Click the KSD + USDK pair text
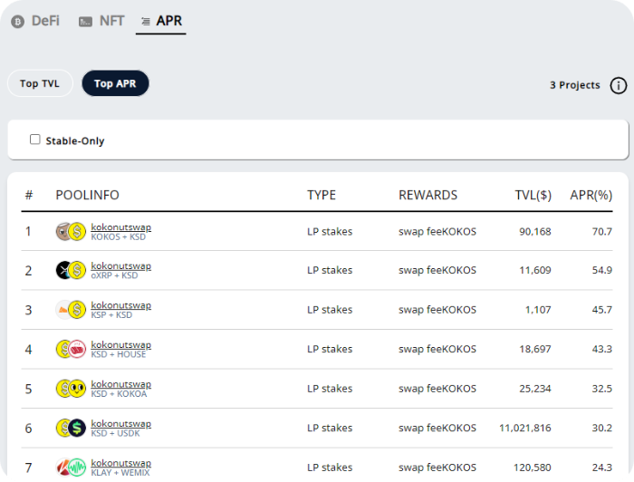The image size is (634, 482). (x=115, y=433)
